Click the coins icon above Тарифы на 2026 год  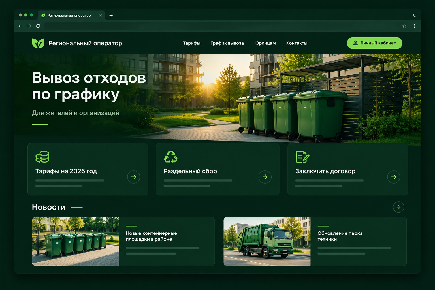[x=42, y=157]
